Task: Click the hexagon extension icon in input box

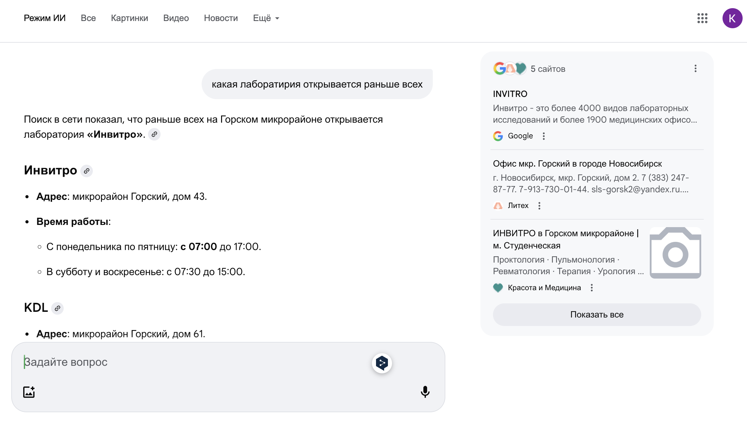Action: click(382, 363)
